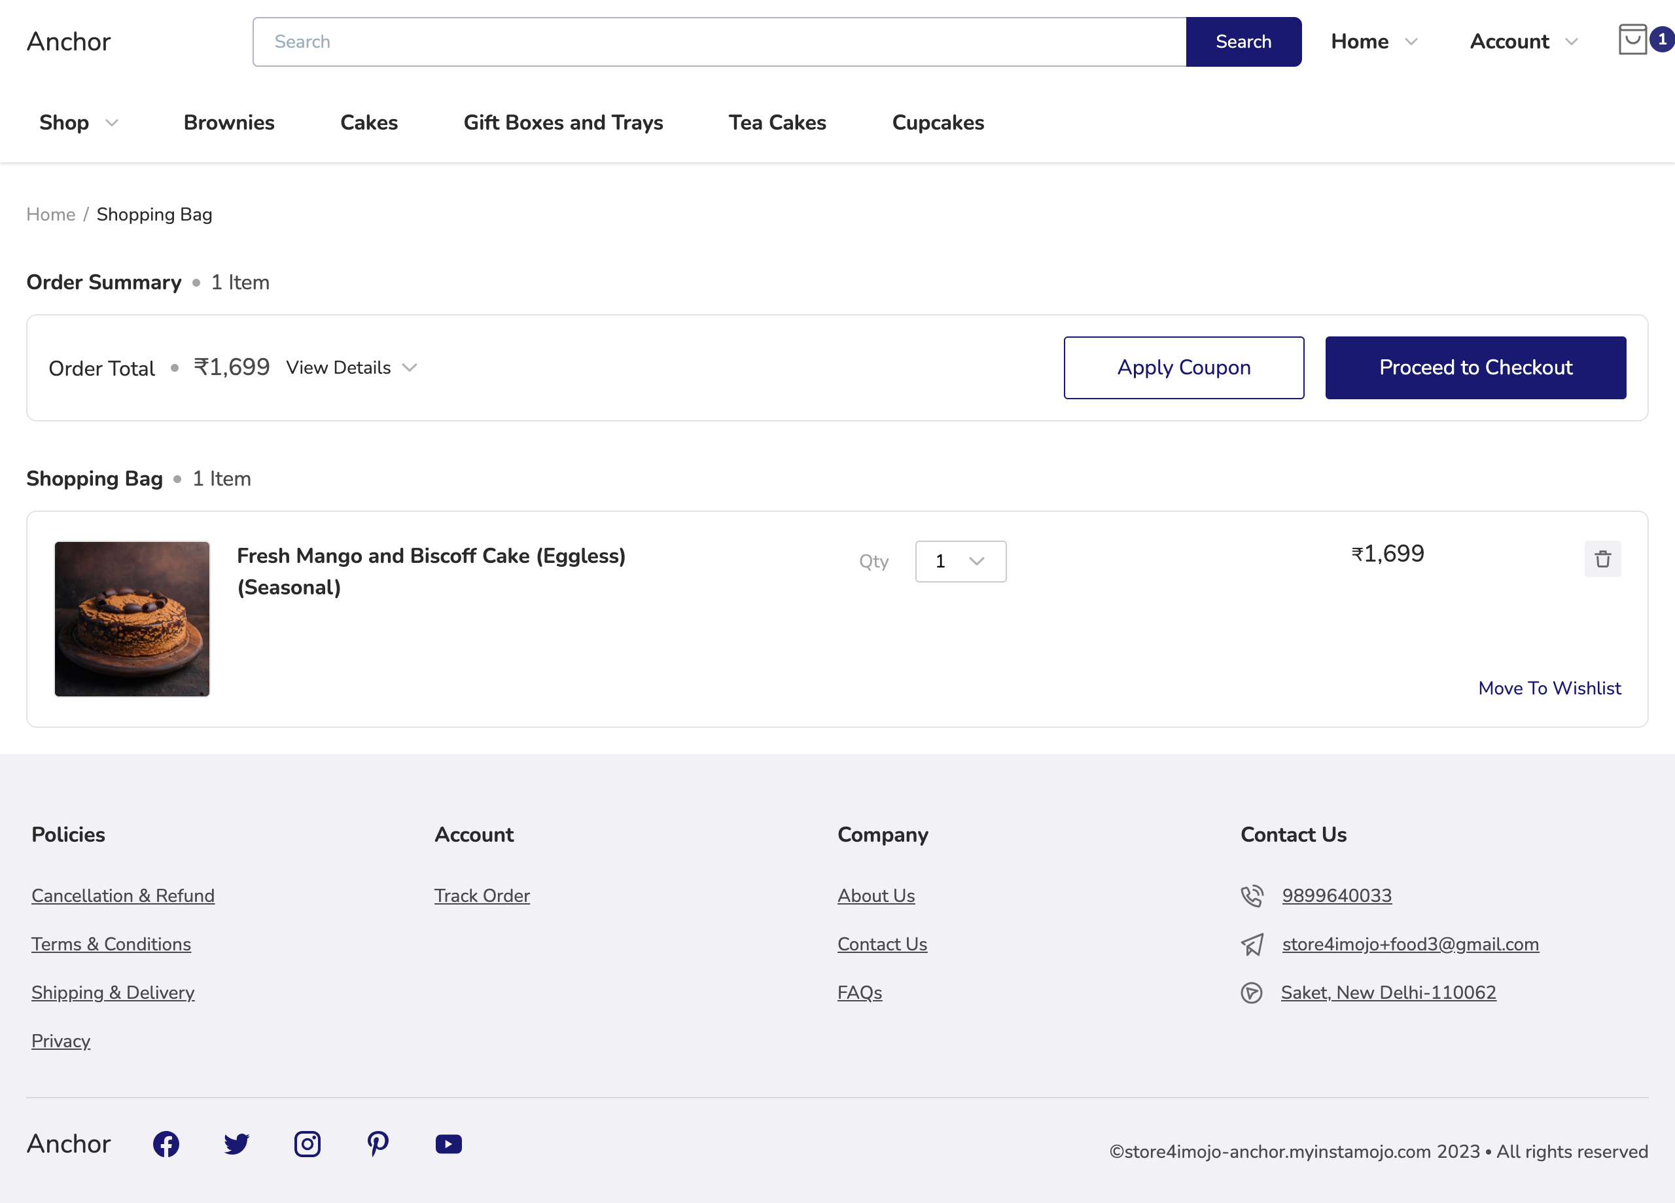Open the YouTube channel icon
This screenshot has height=1203, width=1675.
tap(448, 1144)
